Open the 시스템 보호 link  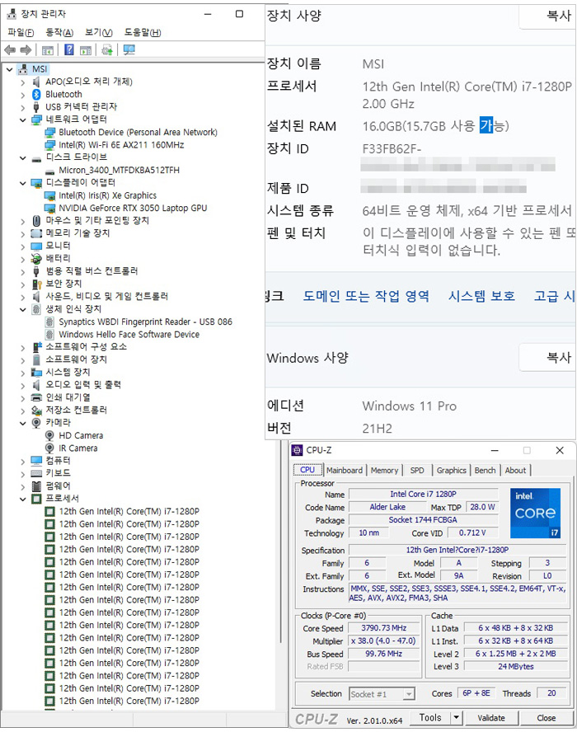[481, 296]
